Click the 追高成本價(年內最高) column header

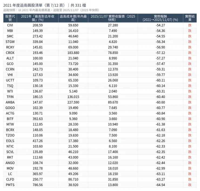[73, 18]
